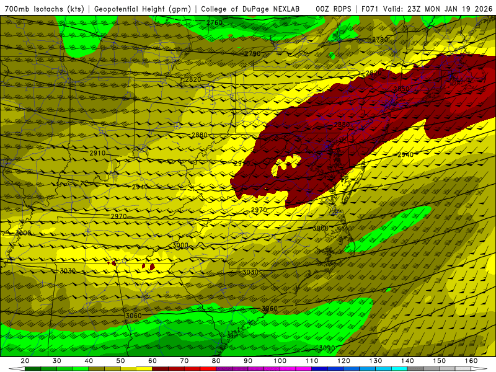Select the 2760 height contour label
496x372 pixels.
214,22
